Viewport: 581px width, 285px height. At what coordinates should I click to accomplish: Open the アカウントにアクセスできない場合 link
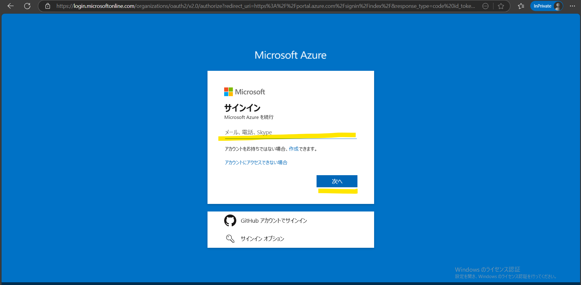click(256, 162)
